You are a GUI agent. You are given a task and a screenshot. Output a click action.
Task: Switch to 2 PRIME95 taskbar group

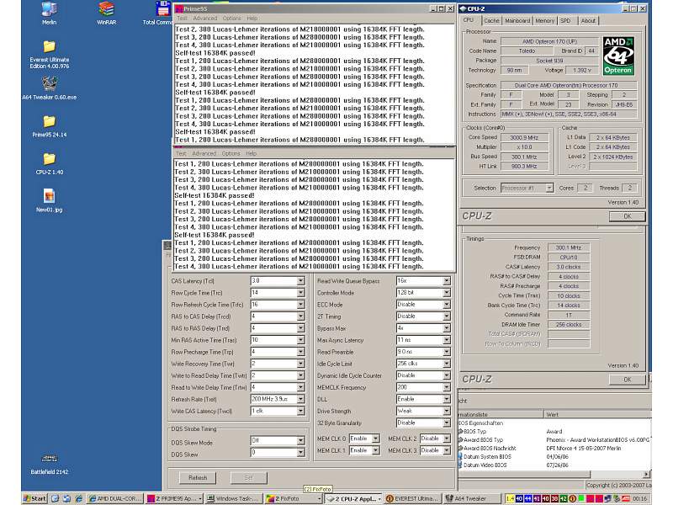point(174,498)
